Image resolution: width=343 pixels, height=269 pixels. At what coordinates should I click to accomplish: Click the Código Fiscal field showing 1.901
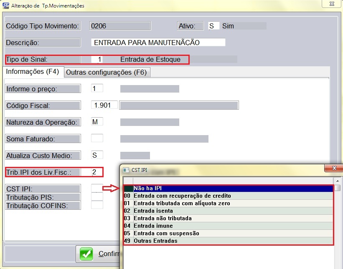tap(104, 105)
